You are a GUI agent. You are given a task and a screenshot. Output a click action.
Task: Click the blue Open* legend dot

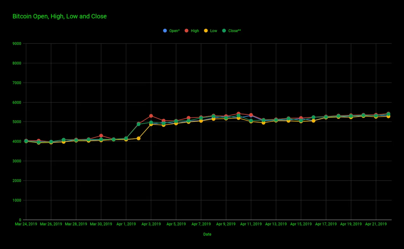pos(165,31)
